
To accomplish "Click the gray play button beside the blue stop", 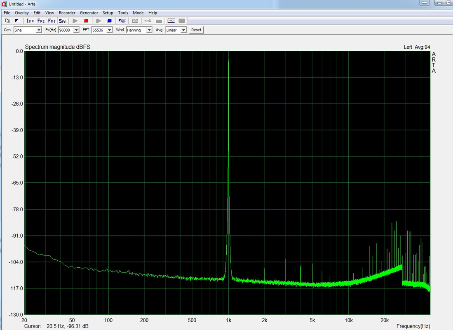I will tap(99, 21).
